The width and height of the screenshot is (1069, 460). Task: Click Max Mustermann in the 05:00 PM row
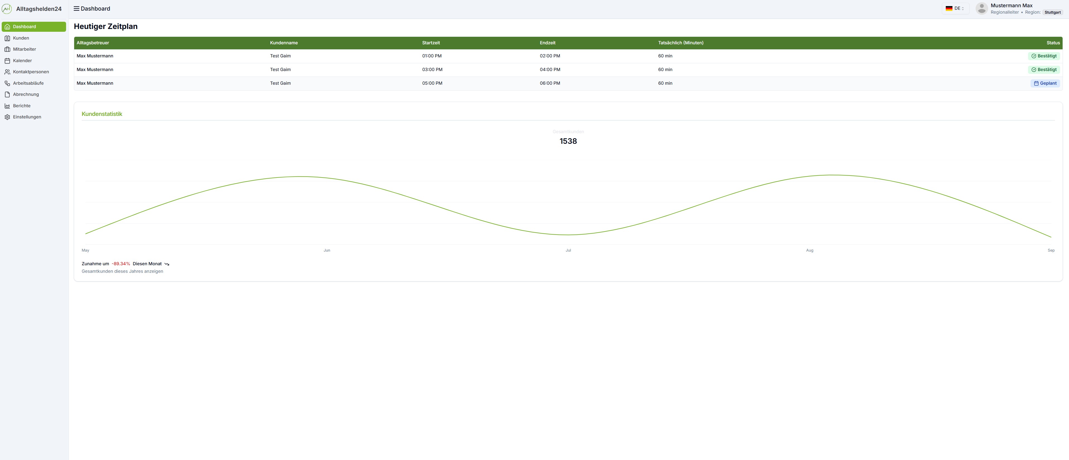click(95, 83)
